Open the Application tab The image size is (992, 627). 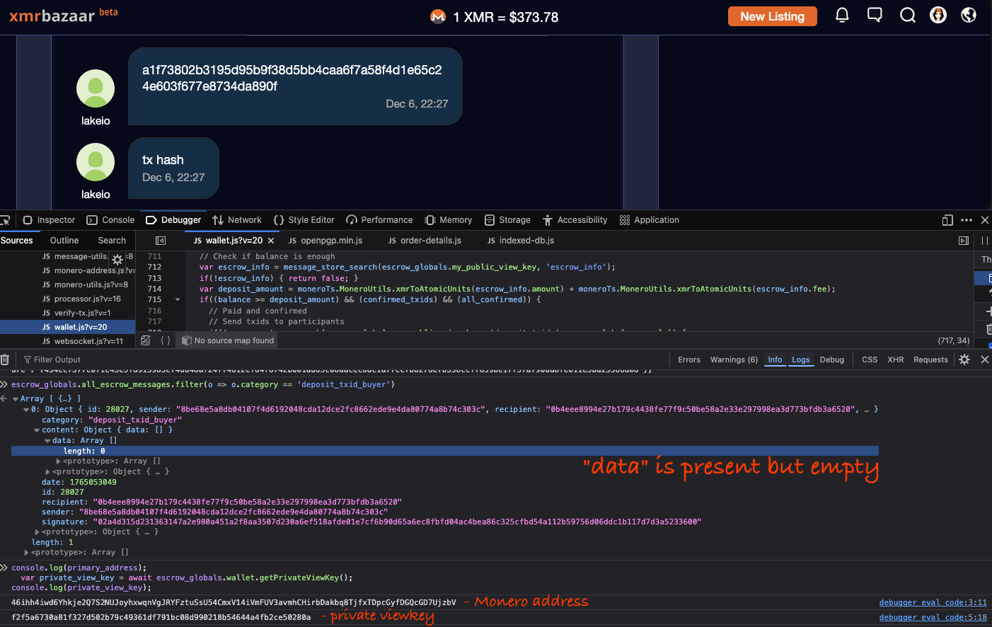click(650, 220)
